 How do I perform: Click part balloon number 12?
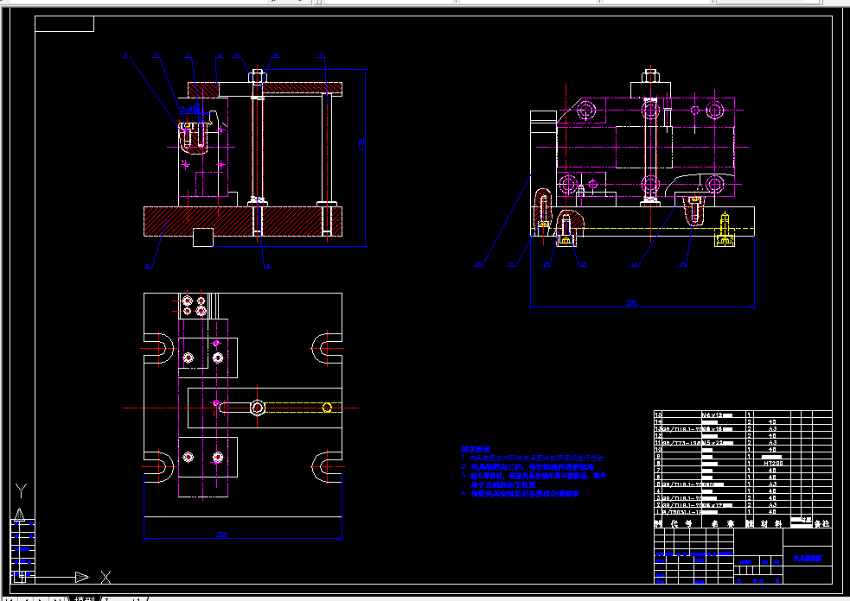[x=546, y=265]
